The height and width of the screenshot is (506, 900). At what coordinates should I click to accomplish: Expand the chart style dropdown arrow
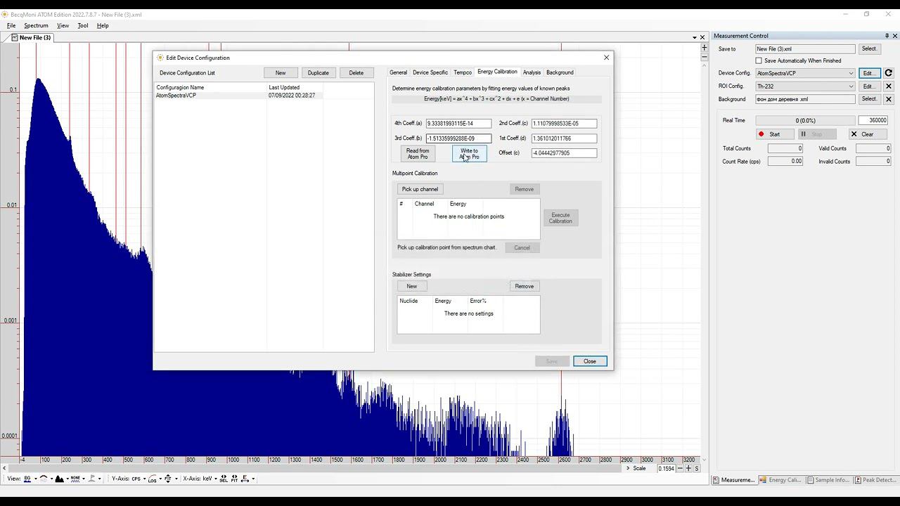click(67, 479)
